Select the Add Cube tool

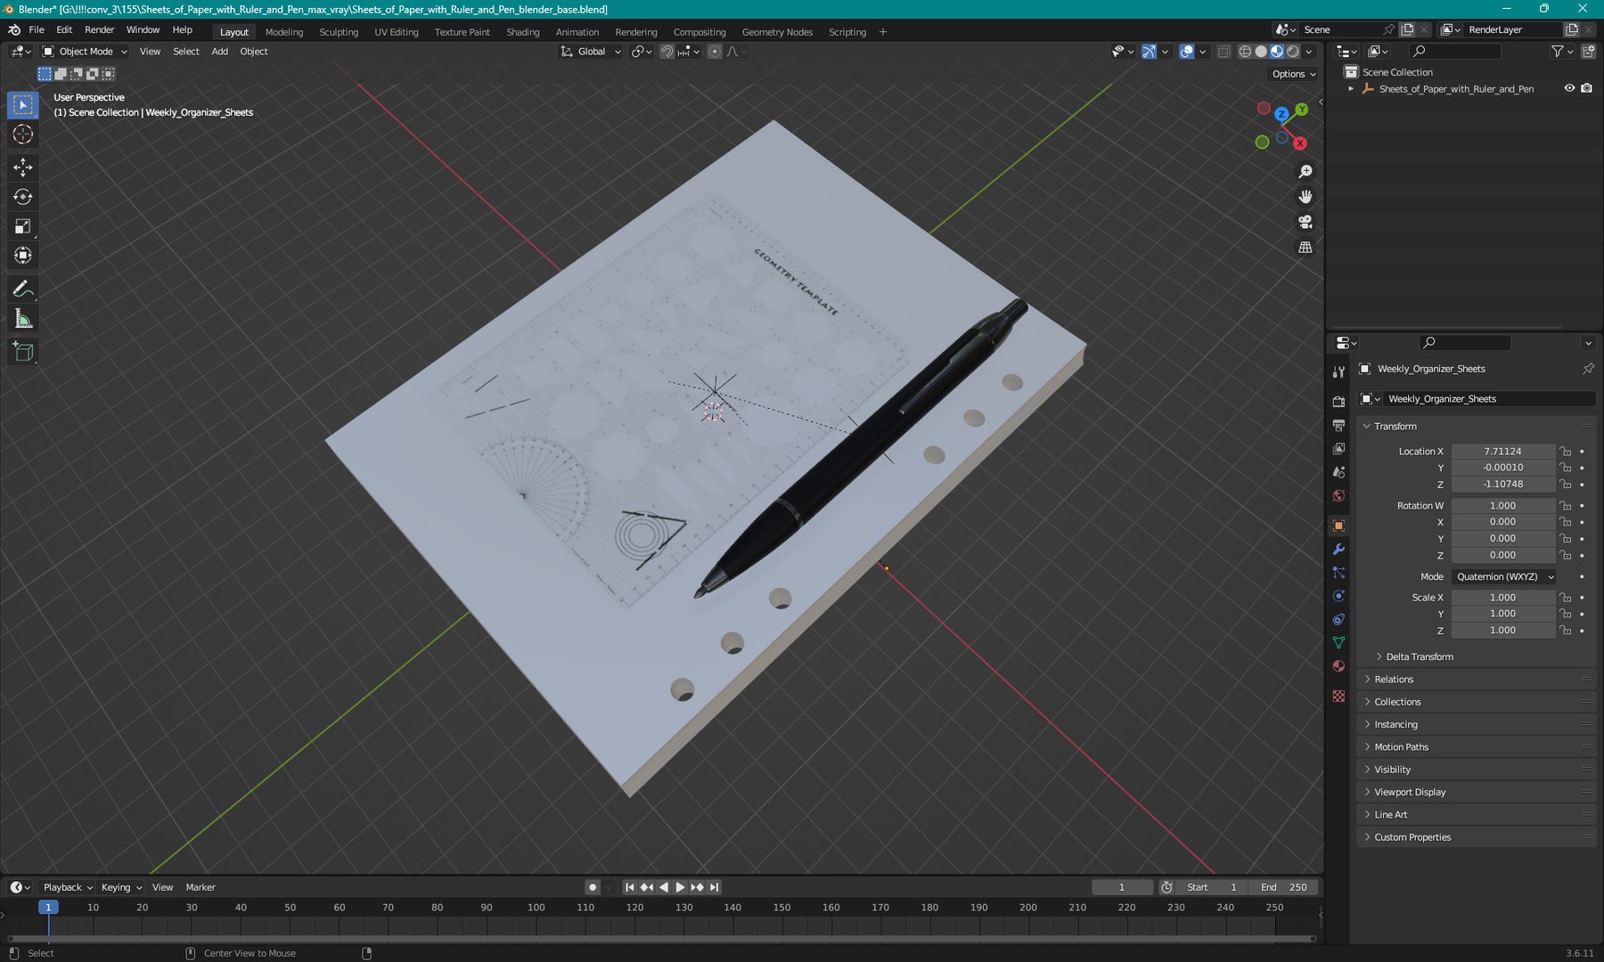pos(23,352)
